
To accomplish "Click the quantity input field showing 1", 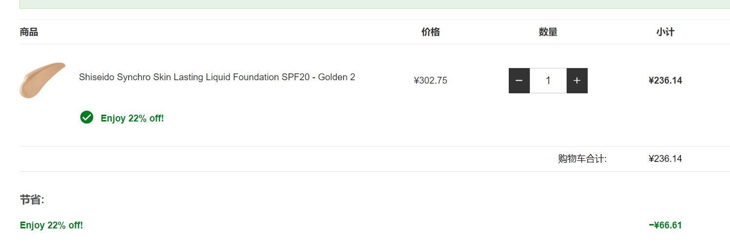I will click(x=548, y=81).
